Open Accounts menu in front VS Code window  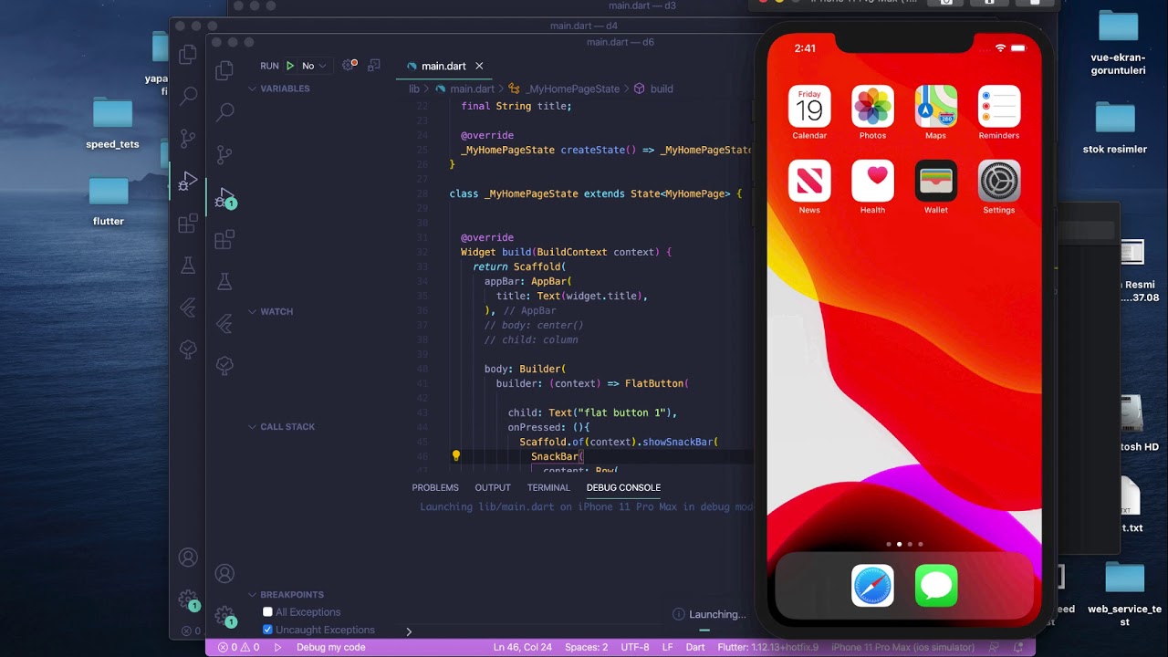click(x=224, y=573)
